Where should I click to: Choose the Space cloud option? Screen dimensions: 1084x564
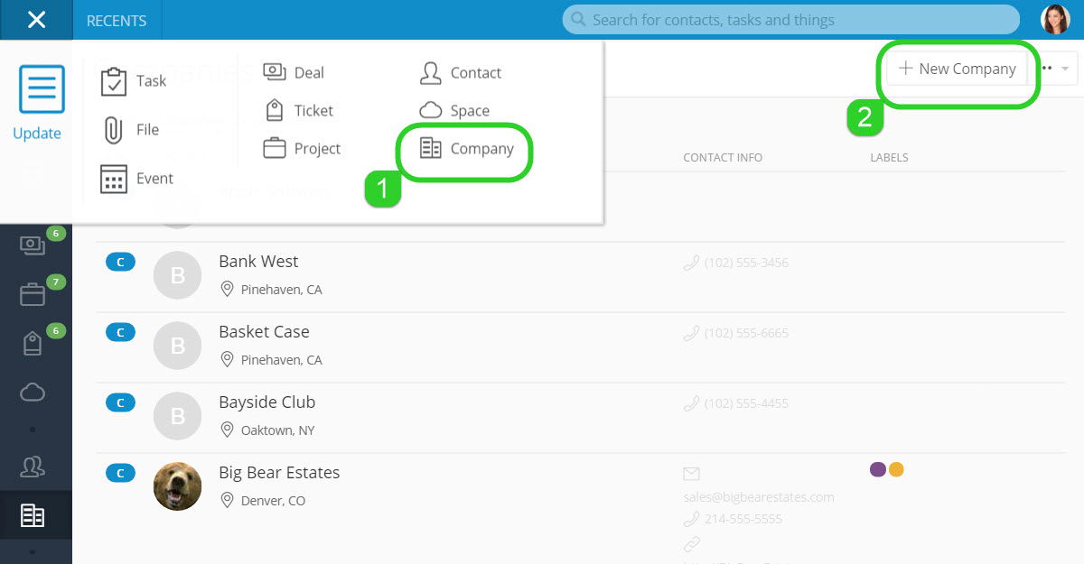(454, 110)
